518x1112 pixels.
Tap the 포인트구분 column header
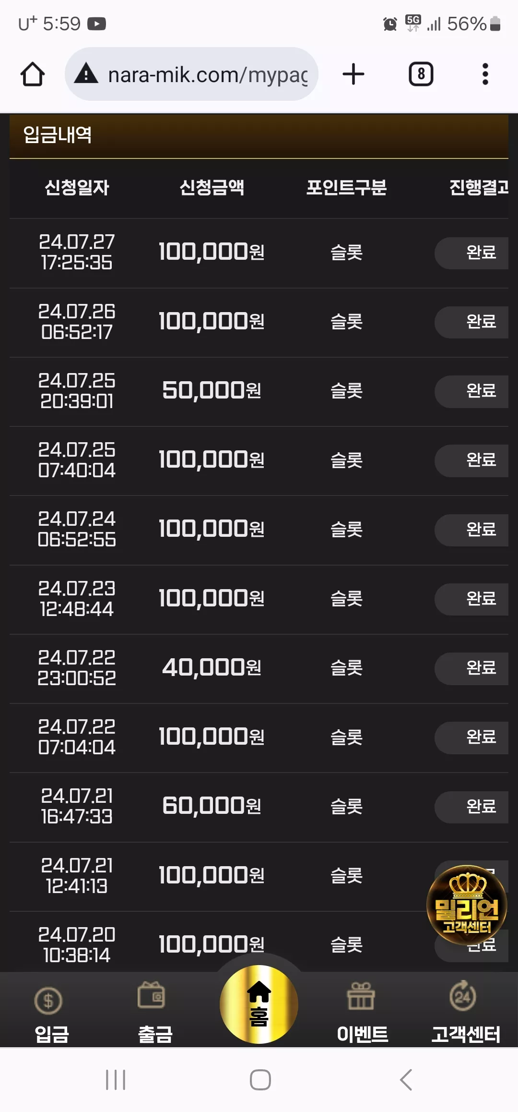(x=346, y=187)
